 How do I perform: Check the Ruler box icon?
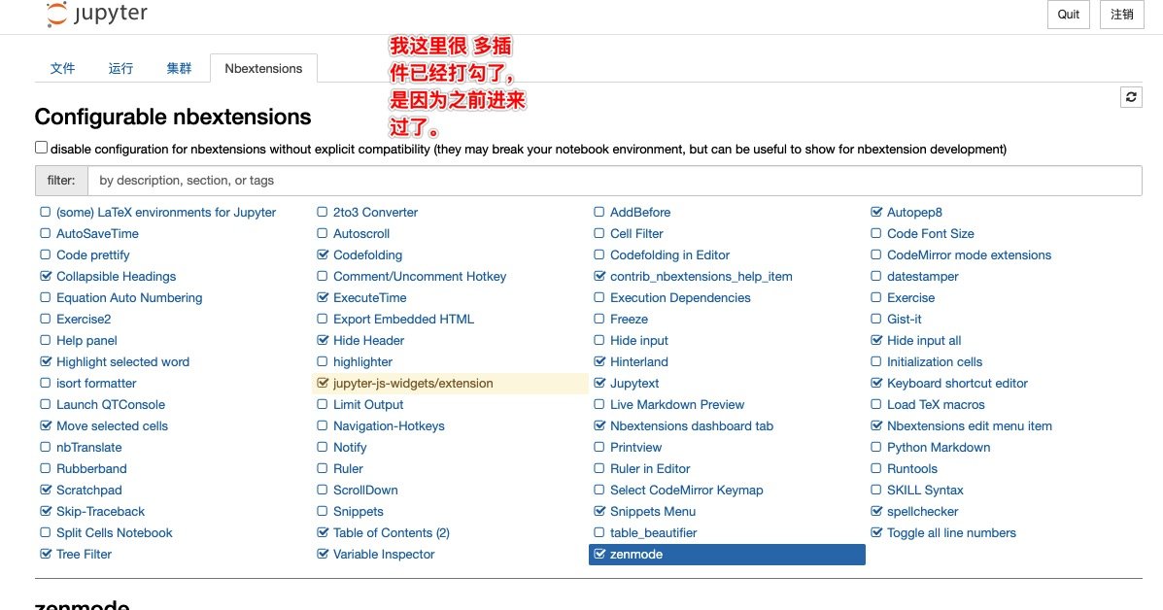(322, 468)
